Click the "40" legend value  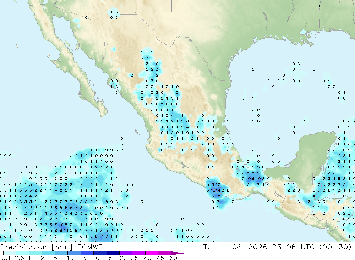pos(148,258)
